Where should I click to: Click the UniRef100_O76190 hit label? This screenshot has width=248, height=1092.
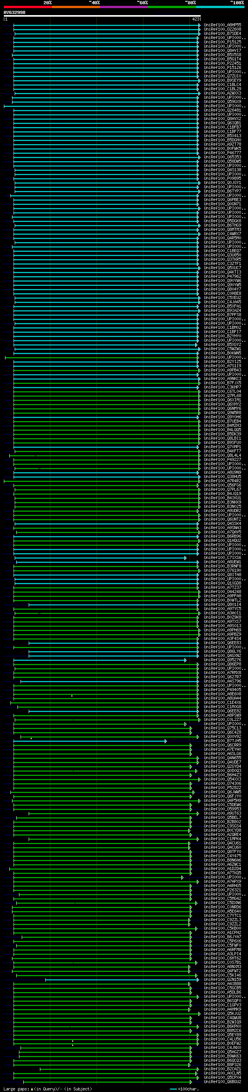pos(222,571)
